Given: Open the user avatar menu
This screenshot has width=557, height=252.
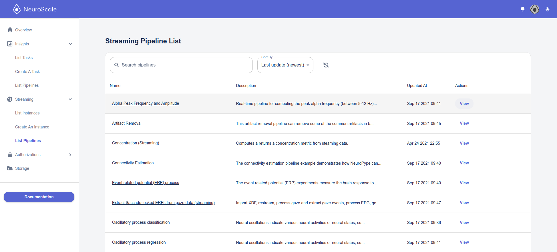Looking at the screenshot, I should (535, 9).
